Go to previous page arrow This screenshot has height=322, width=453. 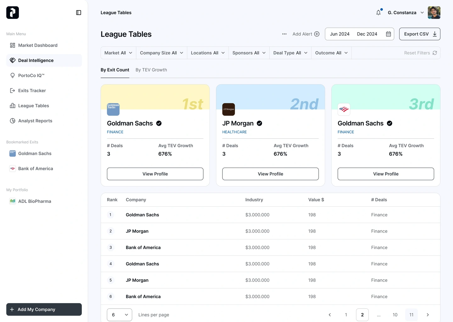coord(330,315)
